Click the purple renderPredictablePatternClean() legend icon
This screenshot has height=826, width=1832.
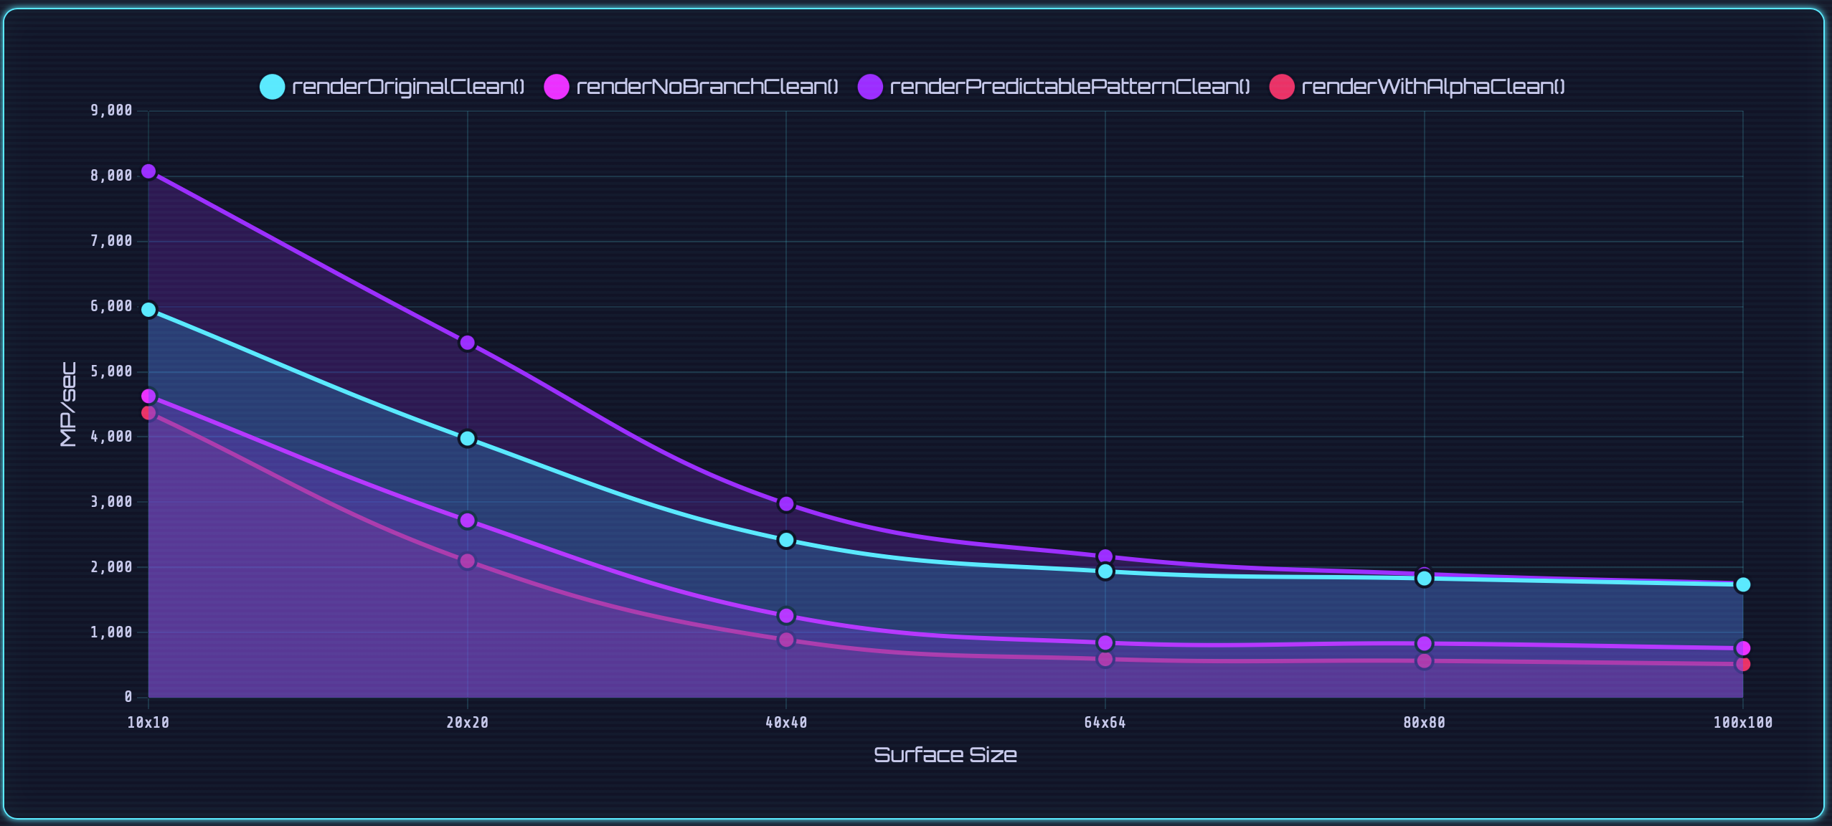tap(870, 85)
